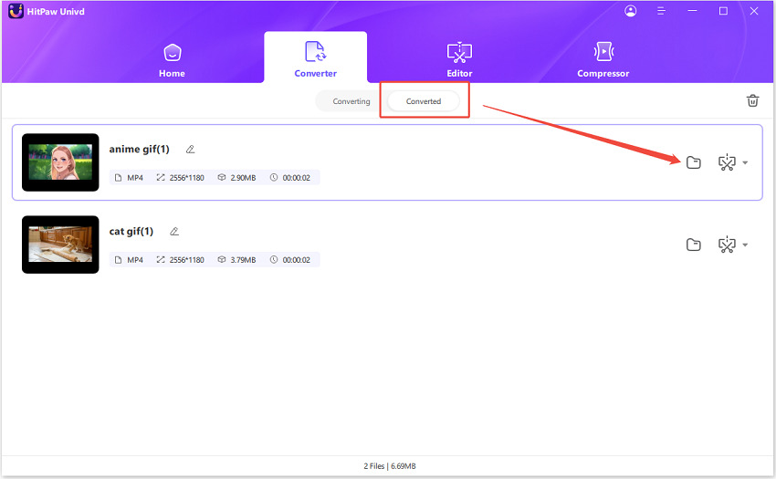Maximize the HitPaw Univd window

coord(723,11)
